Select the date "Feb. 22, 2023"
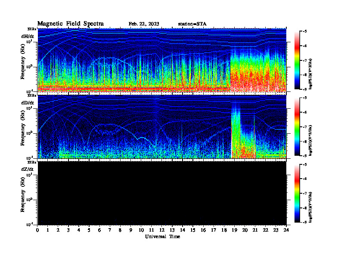 click(x=144, y=24)
